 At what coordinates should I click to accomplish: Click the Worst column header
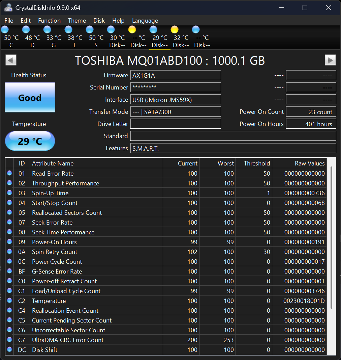[217, 163]
